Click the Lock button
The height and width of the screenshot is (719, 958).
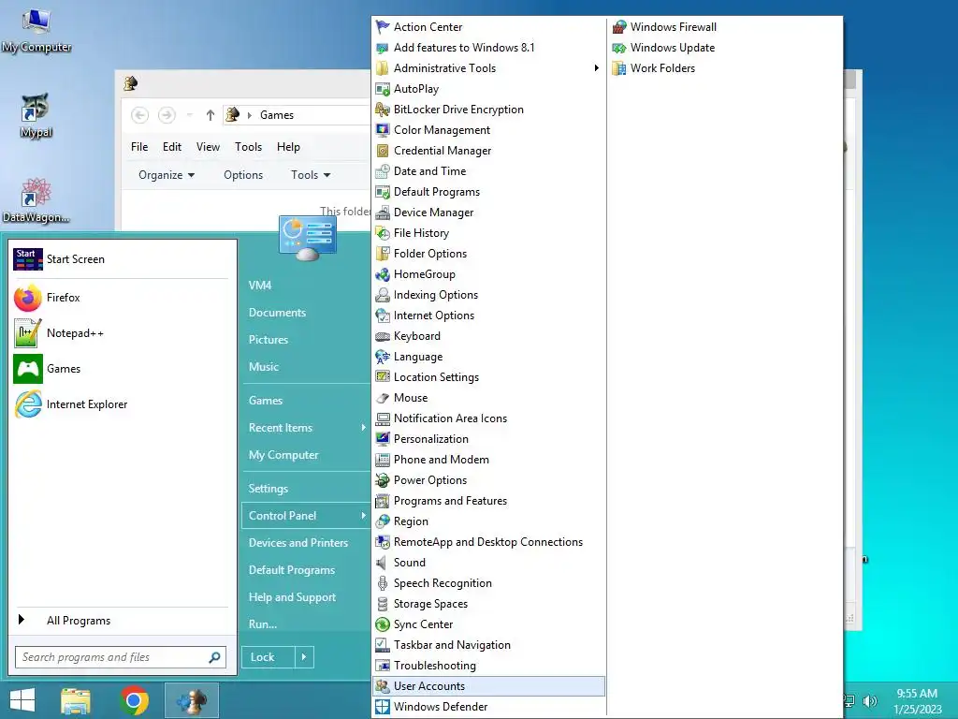pos(269,657)
